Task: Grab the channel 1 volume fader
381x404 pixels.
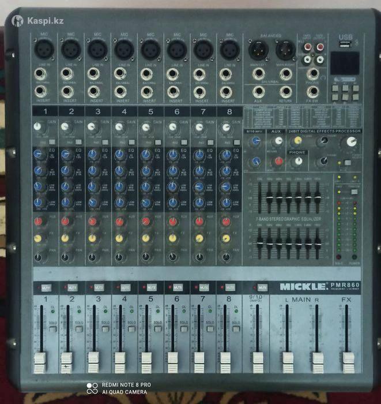Action: [40, 363]
